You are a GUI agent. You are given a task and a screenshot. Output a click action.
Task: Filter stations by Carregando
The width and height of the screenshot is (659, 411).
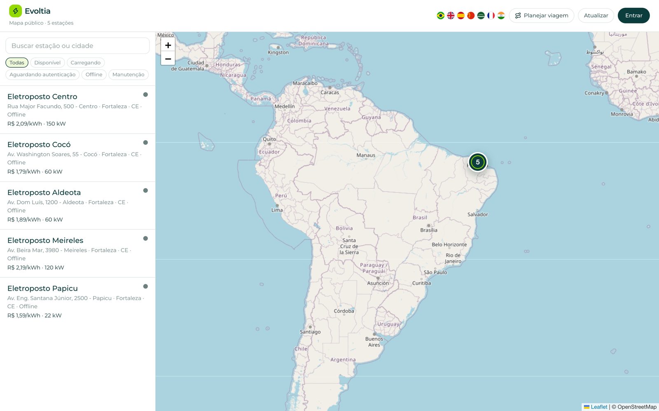click(x=86, y=62)
